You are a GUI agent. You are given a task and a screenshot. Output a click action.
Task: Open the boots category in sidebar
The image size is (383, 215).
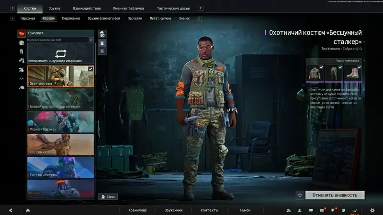coord(22,61)
